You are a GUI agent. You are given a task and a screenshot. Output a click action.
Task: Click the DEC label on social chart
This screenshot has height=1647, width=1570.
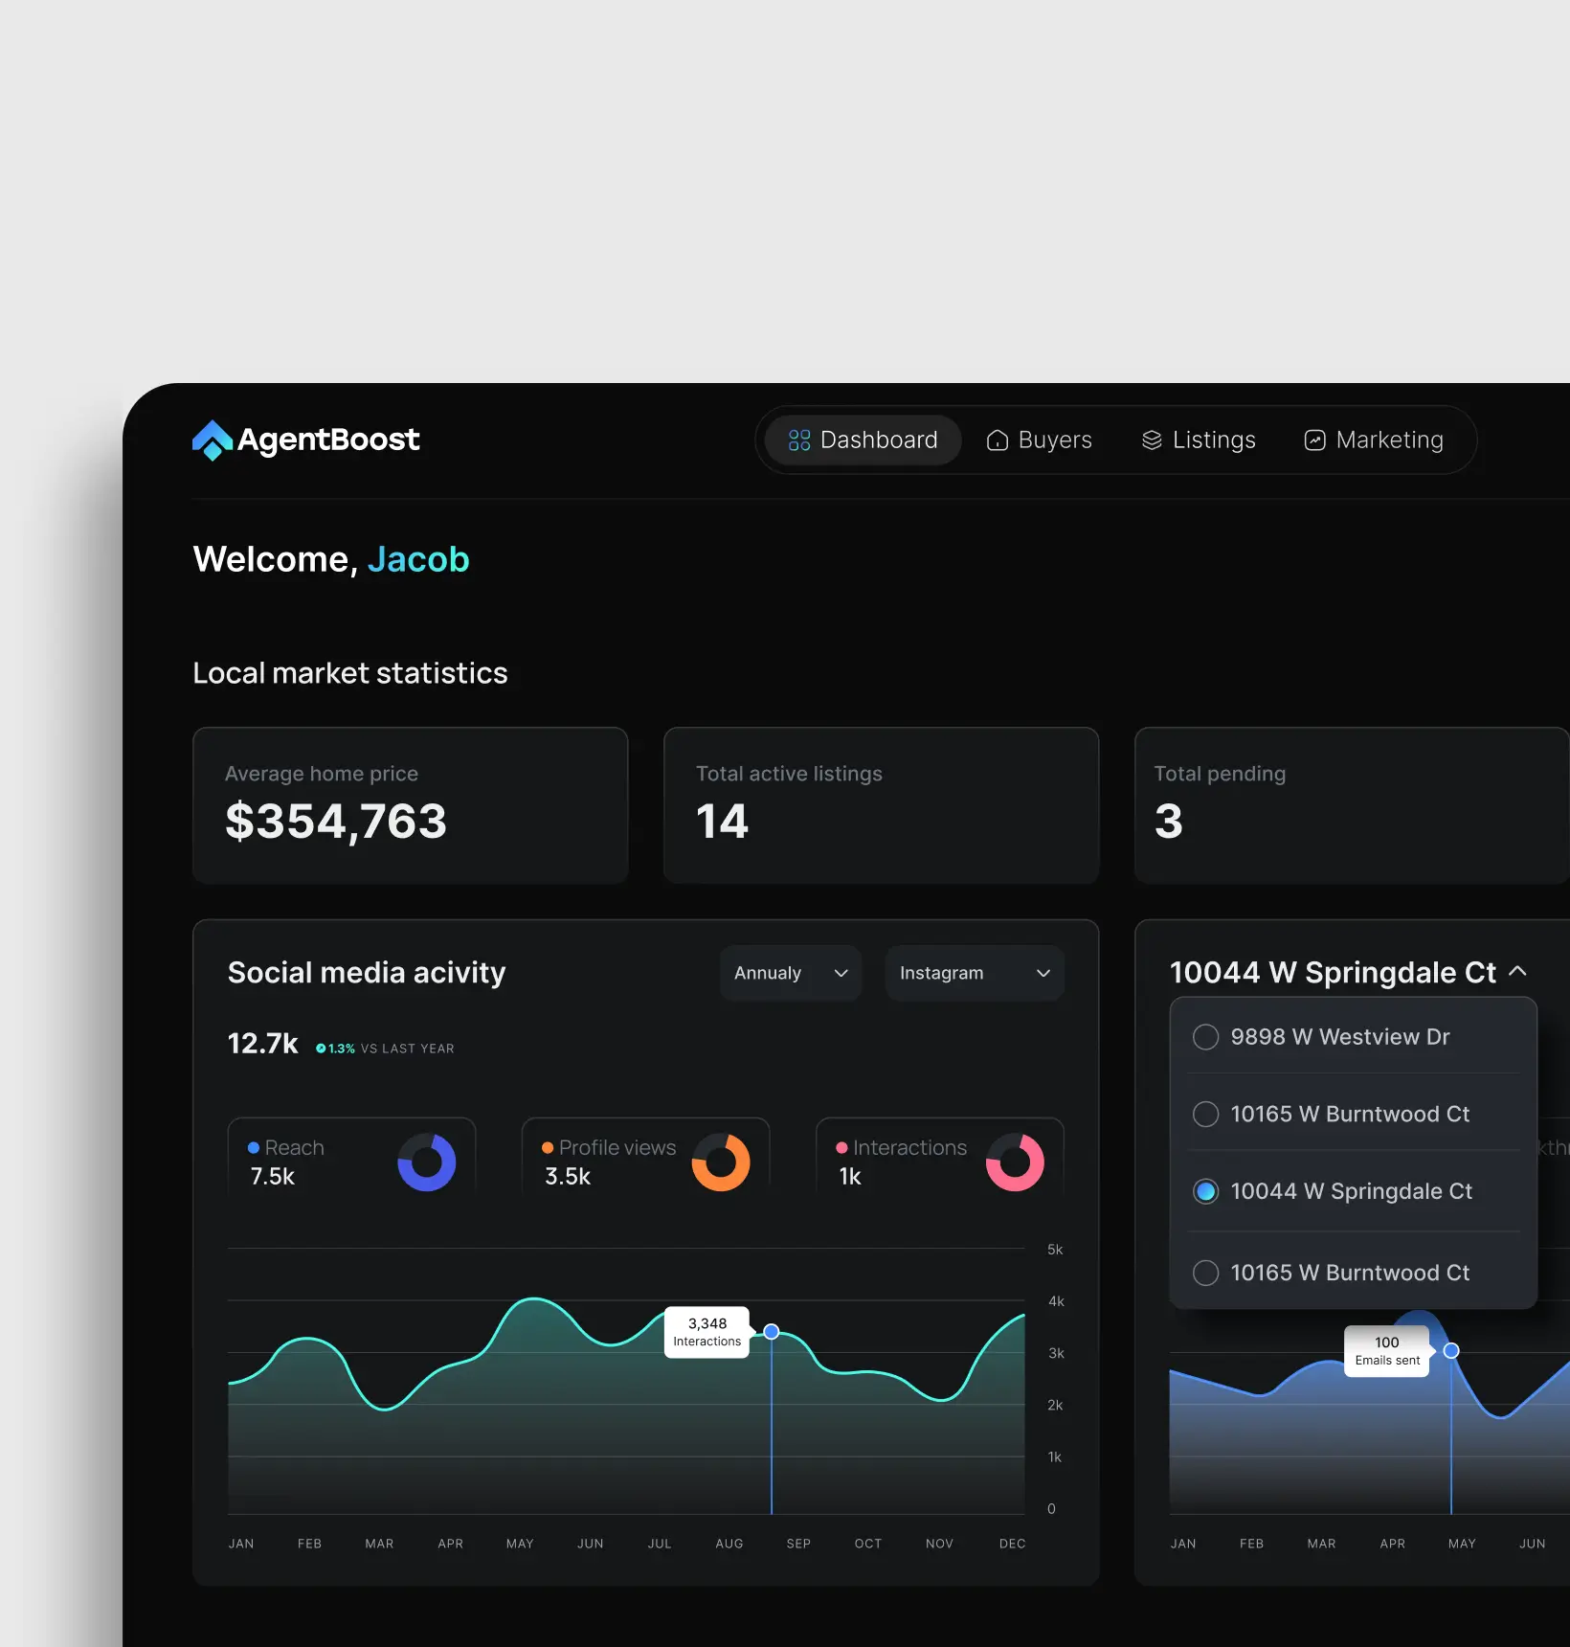click(1012, 1544)
